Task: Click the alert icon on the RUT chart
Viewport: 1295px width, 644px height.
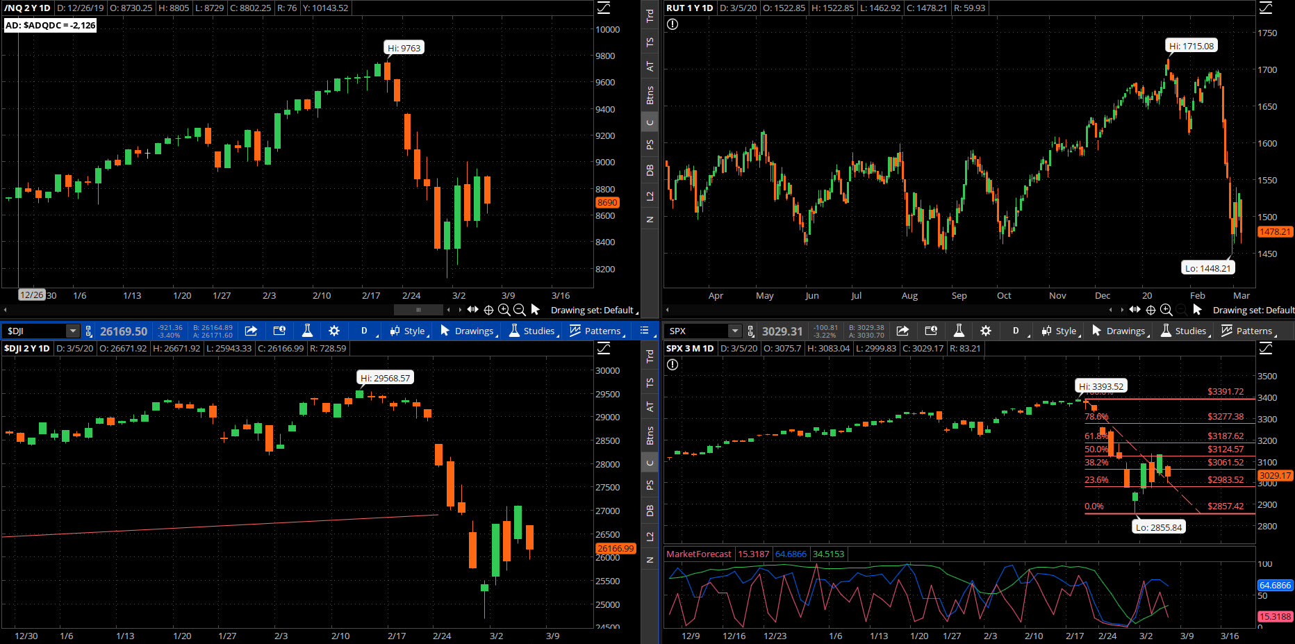Action: pyautogui.click(x=673, y=24)
